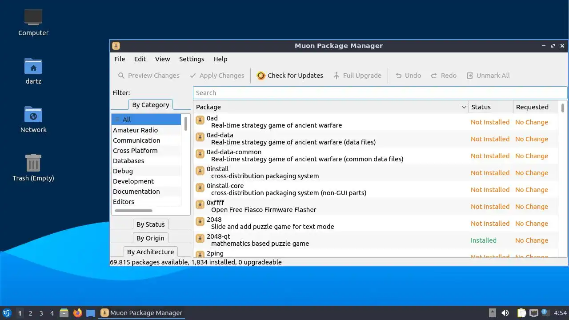
Task: Click the show desktop taskbar icon
Action: coord(91,313)
